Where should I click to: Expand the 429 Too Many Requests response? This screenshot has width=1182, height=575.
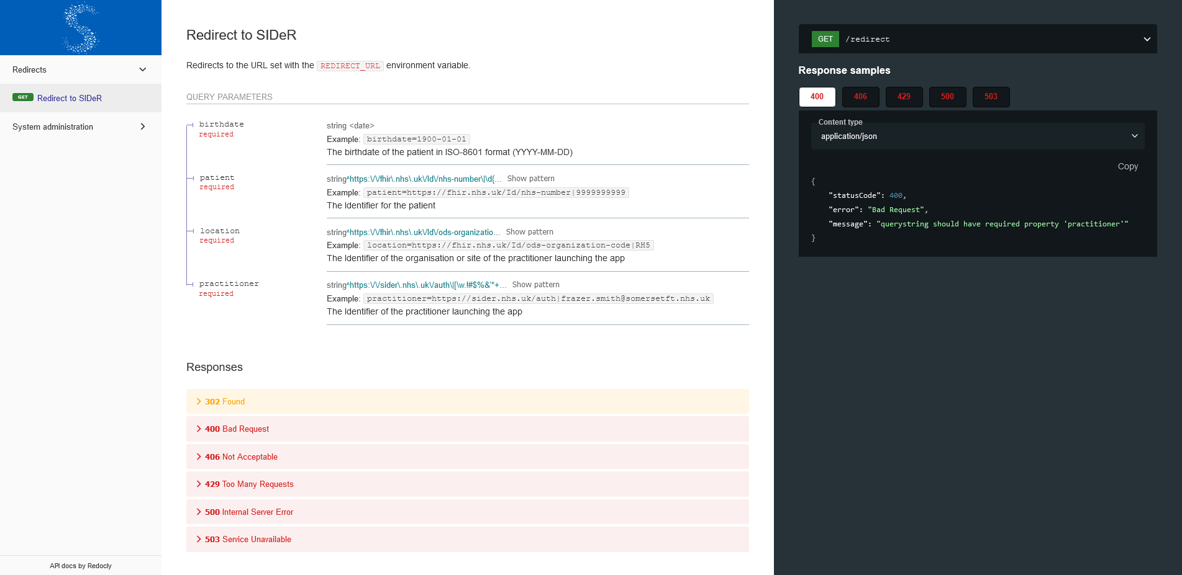pyautogui.click(x=468, y=484)
